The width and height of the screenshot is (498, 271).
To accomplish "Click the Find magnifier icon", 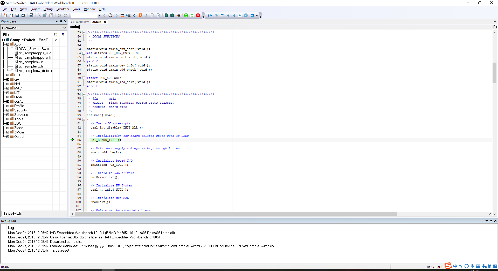I will [110, 16].
